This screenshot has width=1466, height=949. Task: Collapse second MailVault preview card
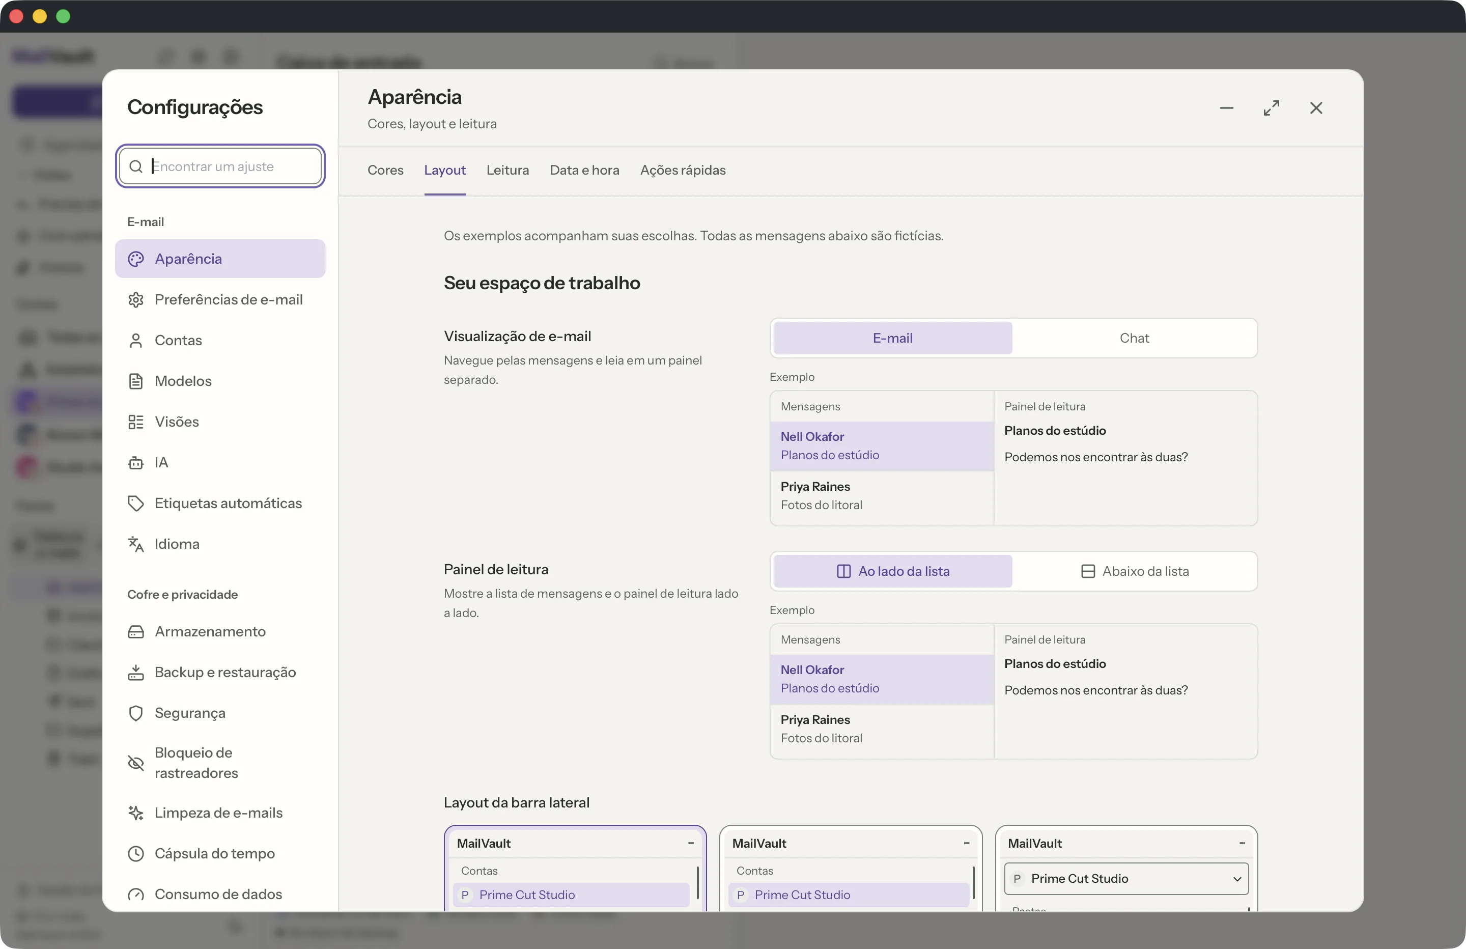(967, 843)
